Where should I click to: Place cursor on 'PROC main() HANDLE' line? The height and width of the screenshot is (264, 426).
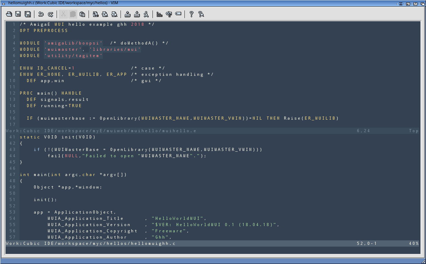click(51, 93)
